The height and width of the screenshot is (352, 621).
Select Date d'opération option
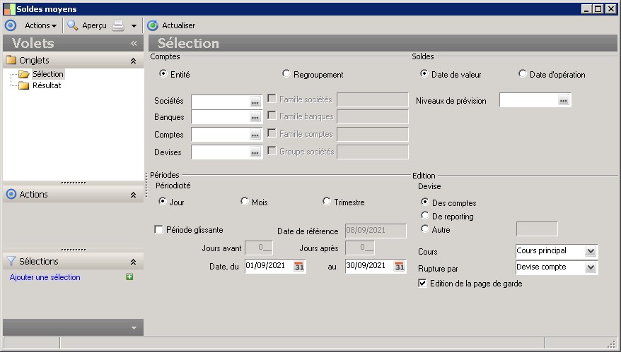(x=523, y=73)
